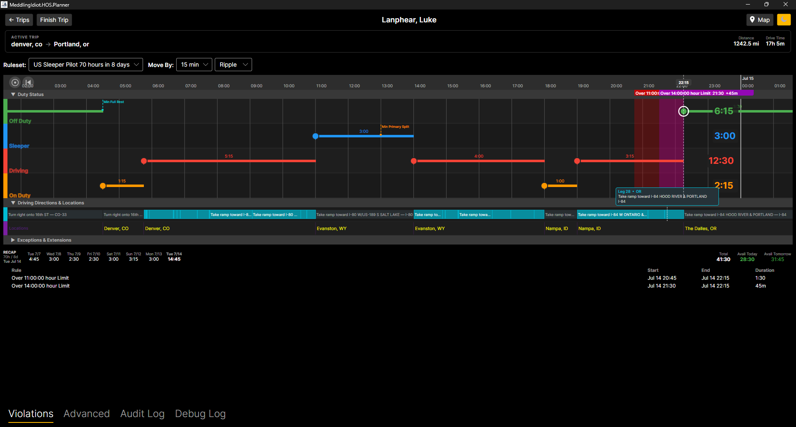Click the Distance 1242.5 mi value

(746, 43)
